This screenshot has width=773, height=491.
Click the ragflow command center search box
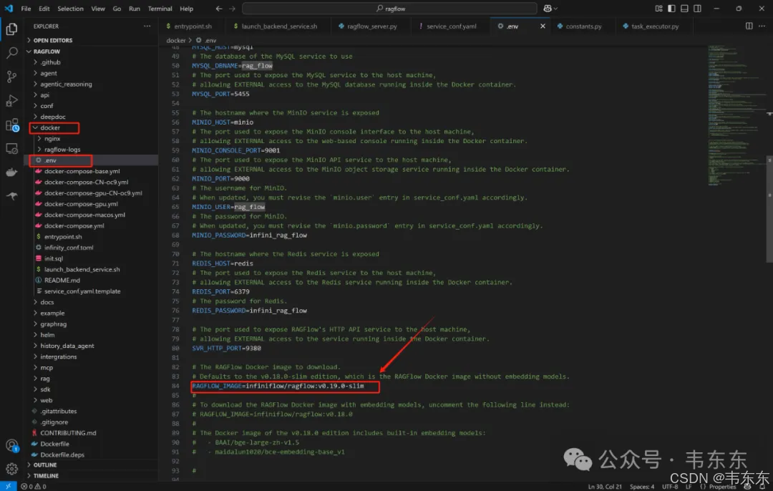click(x=389, y=9)
